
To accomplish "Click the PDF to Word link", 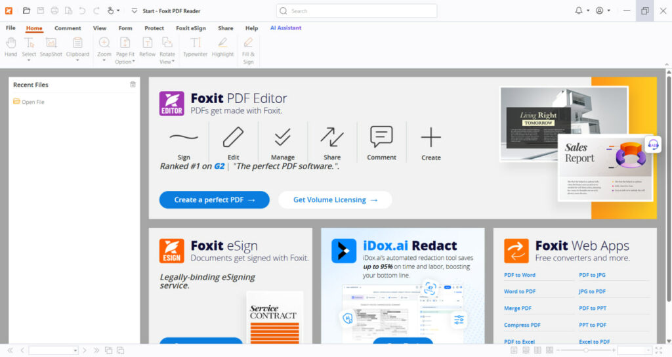I will [x=520, y=275].
